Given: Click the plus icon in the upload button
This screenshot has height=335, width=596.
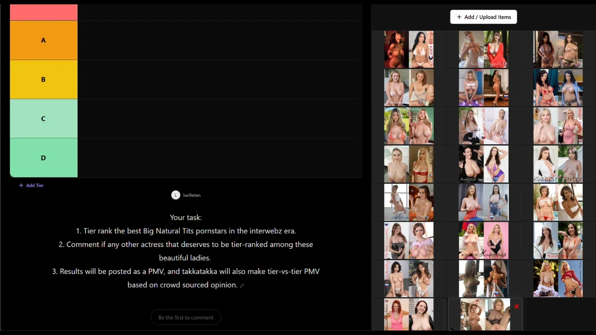Looking at the screenshot, I should [x=459, y=17].
